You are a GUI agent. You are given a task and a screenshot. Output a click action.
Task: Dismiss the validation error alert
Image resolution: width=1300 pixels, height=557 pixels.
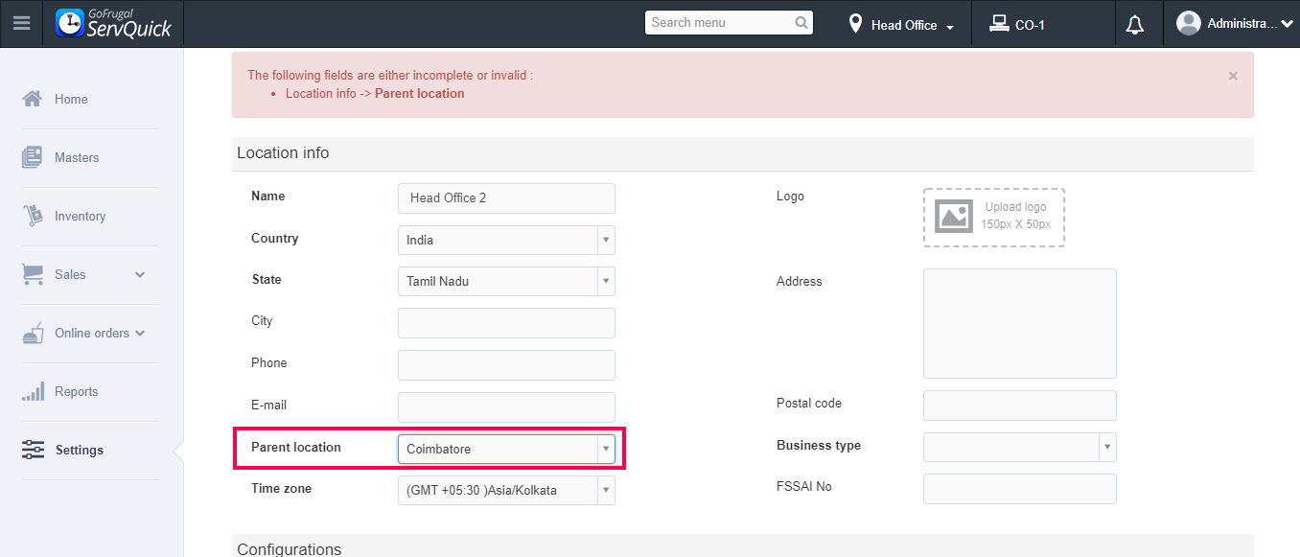[1233, 76]
